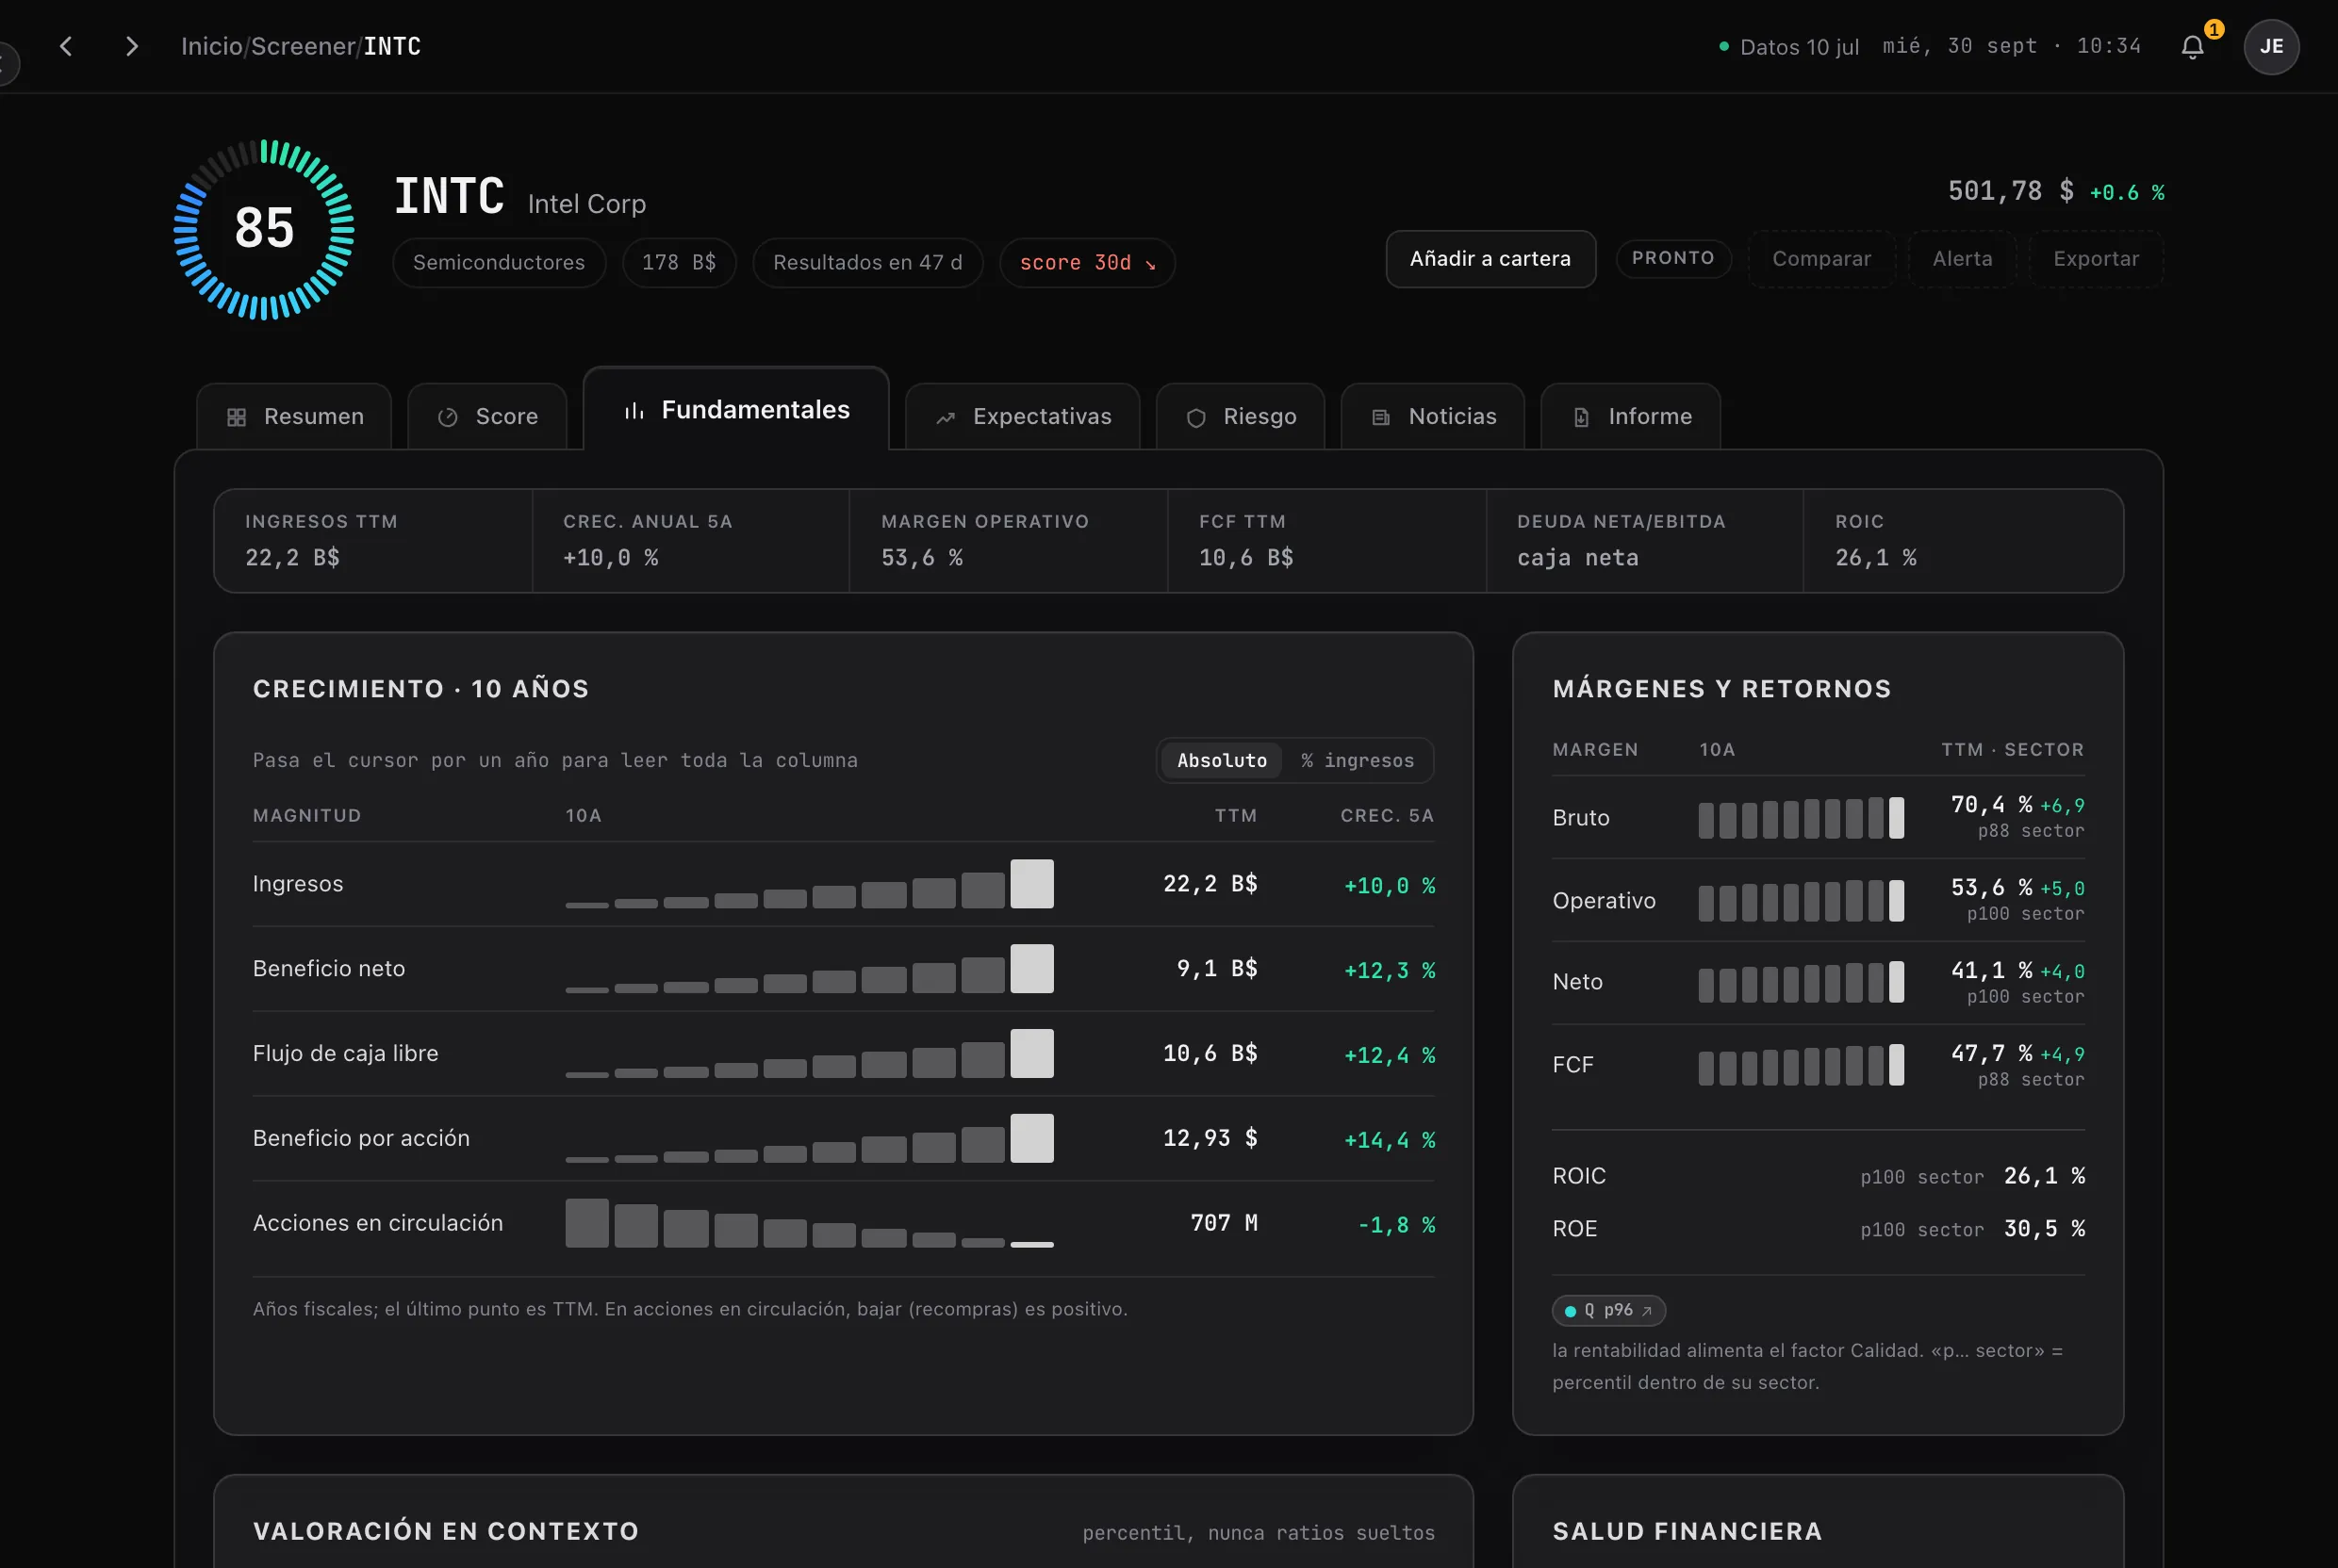The height and width of the screenshot is (1568, 2338).
Task: Open the Q p96 quality factor chip
Action: [1608, 1310]
